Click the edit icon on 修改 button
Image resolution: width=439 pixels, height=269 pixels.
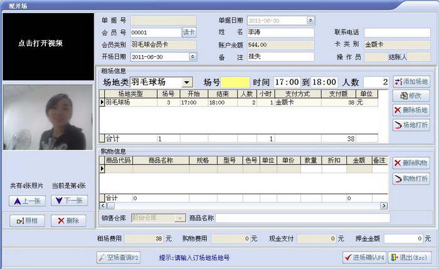click(404, 96)
